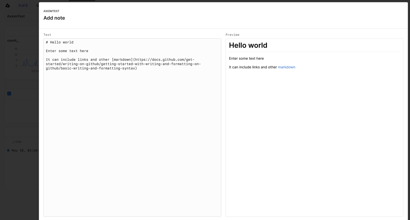
Task: Click the "count_" chart title in the background
Action: tap(13, 41)
